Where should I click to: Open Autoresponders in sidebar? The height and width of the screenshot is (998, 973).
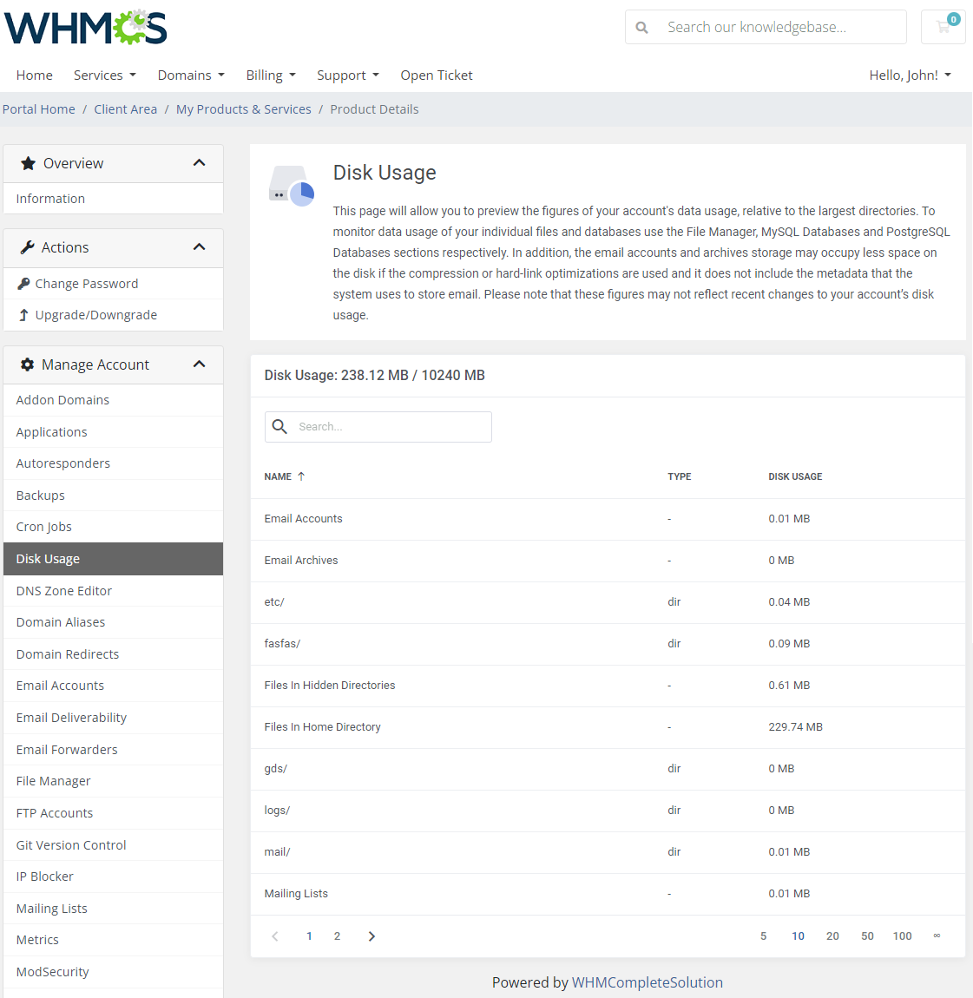coord(114,463)
